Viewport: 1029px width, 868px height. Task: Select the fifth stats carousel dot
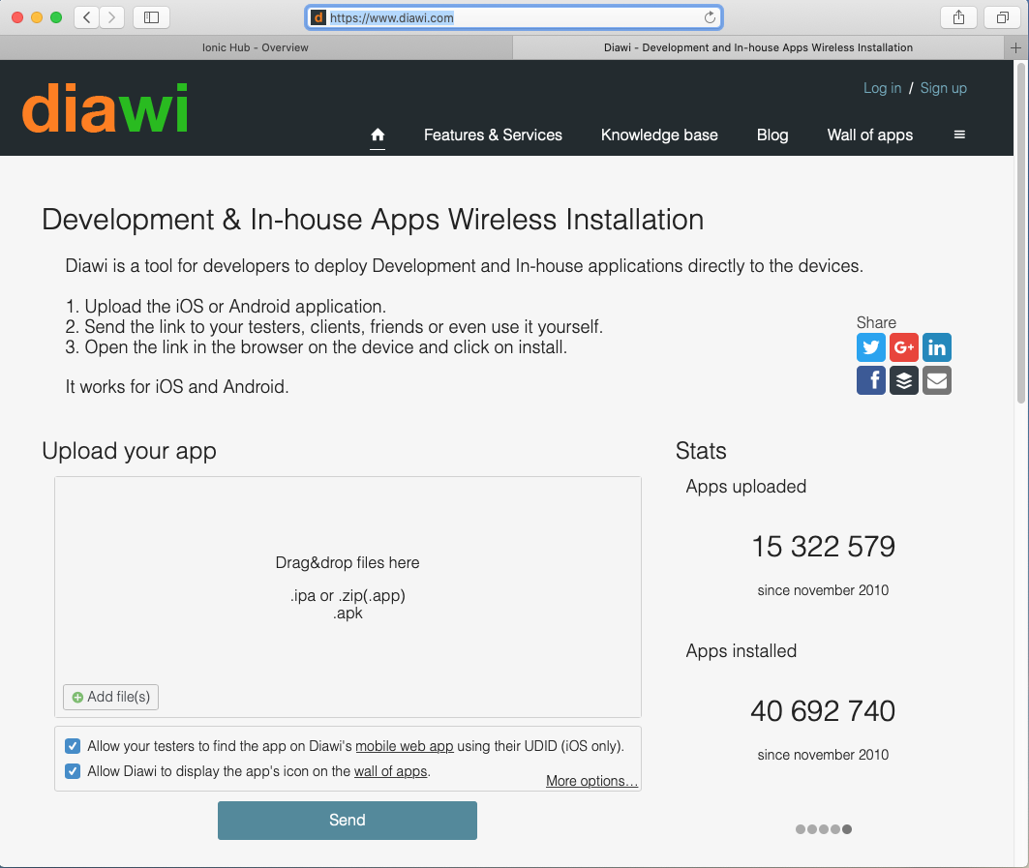coord(847,829)
